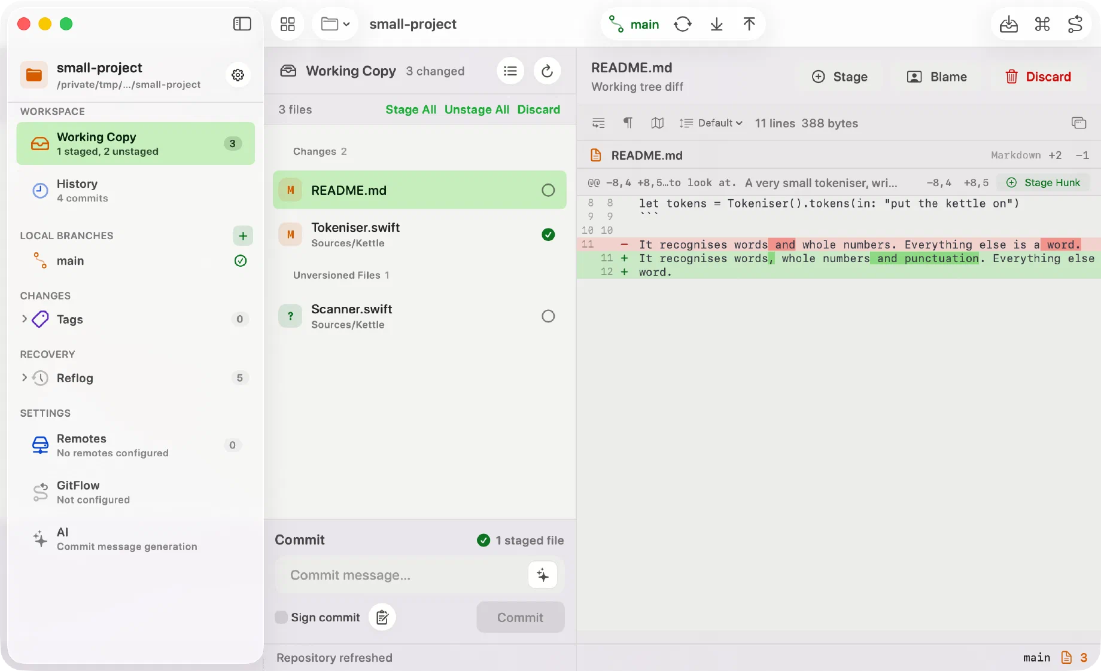
Task: Open the commit template notepad icon
Action: [x=382, y=617]
